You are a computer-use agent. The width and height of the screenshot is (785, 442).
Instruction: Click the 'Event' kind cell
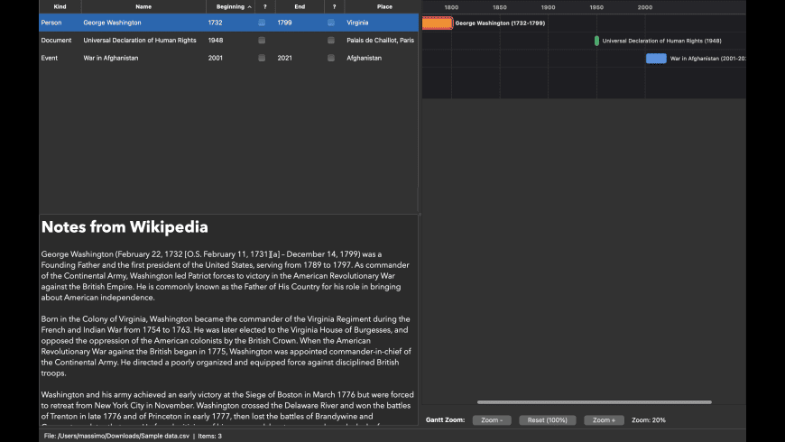(49, 58)
